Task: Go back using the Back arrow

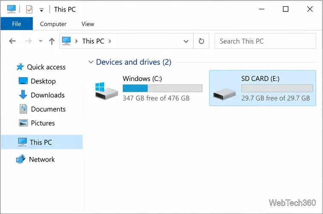Action: [x=12, y=41]
